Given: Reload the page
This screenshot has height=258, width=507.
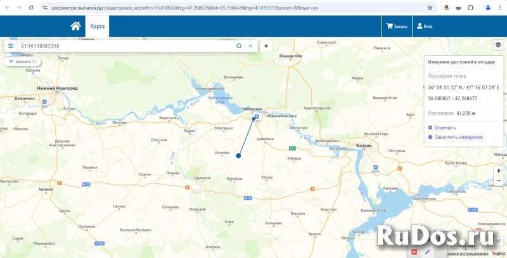Looking at the screenshot, I should point(31,8).
